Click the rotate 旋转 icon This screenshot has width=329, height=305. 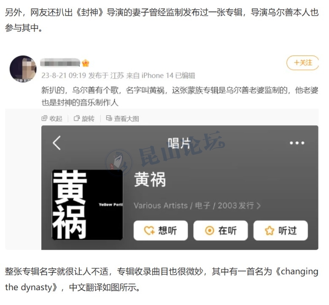77,118
